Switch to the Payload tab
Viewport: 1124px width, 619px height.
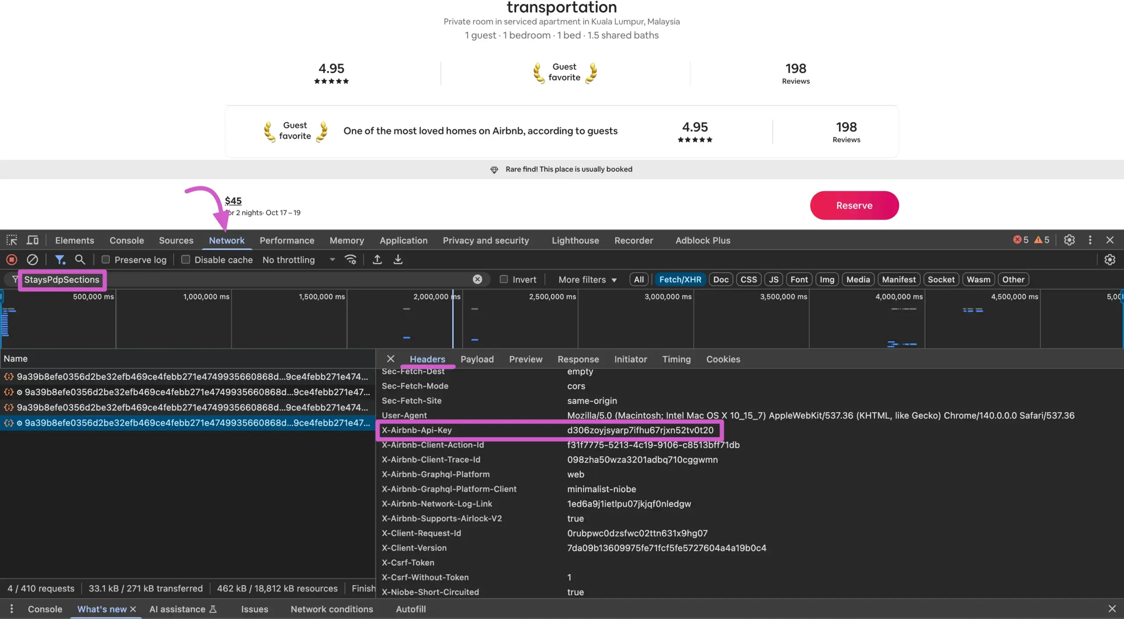(477, 359)
